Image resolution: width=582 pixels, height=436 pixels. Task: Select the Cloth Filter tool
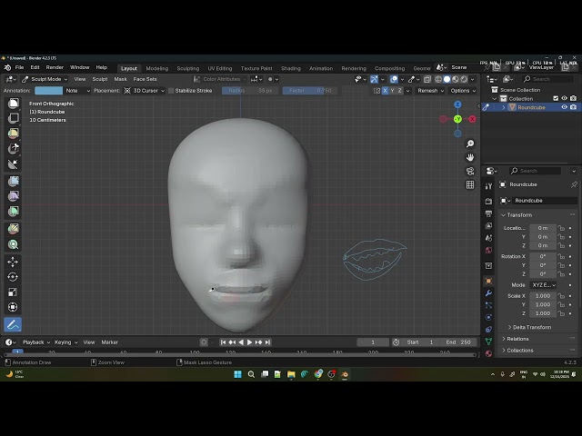[x=14, y=196]
